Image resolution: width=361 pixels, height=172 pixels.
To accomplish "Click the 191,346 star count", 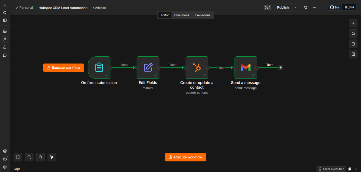I will (x=349, y=7).
